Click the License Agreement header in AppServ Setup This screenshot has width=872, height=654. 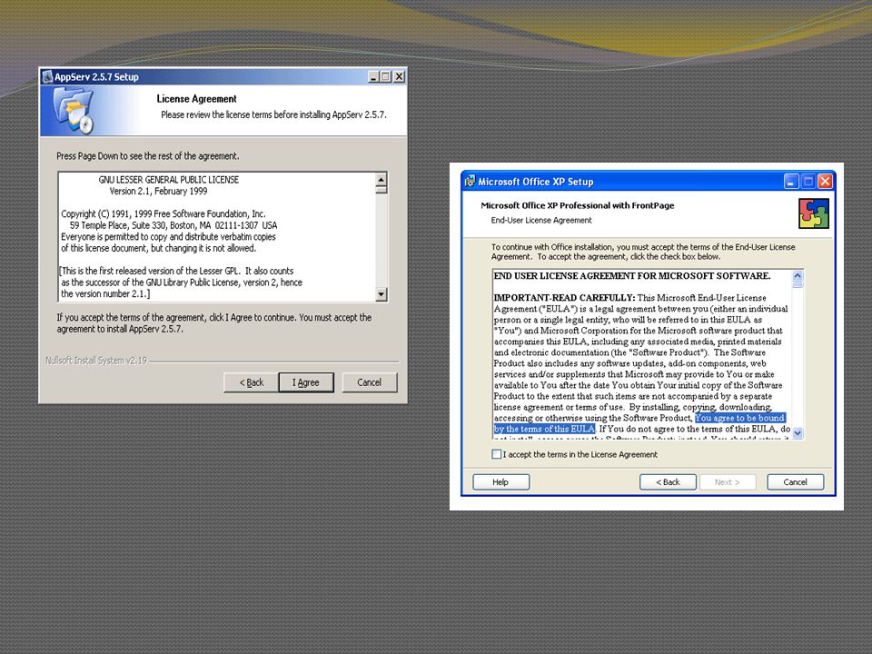(196, 99)
